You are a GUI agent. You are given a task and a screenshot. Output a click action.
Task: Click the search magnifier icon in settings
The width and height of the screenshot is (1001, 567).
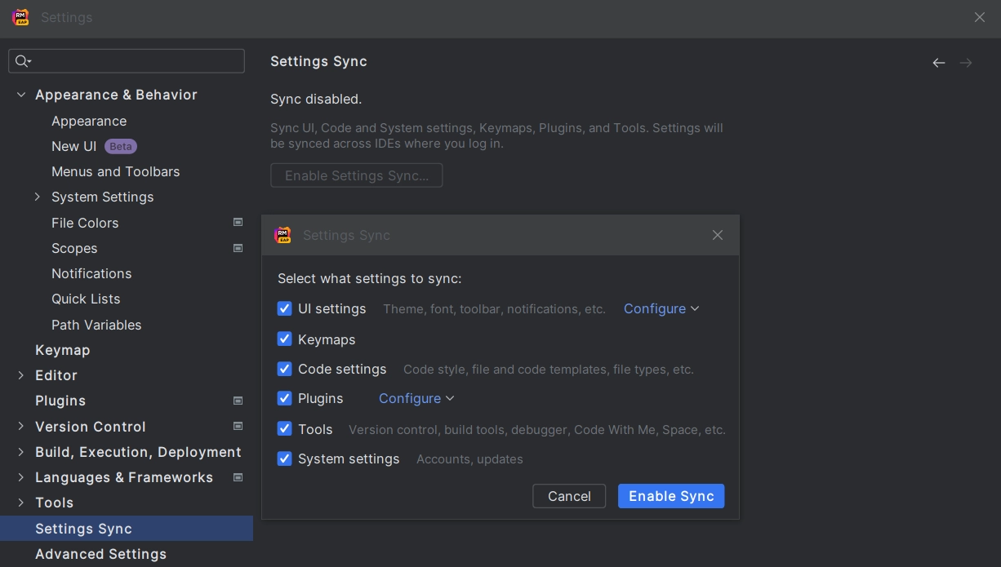[x=23, y=61]
